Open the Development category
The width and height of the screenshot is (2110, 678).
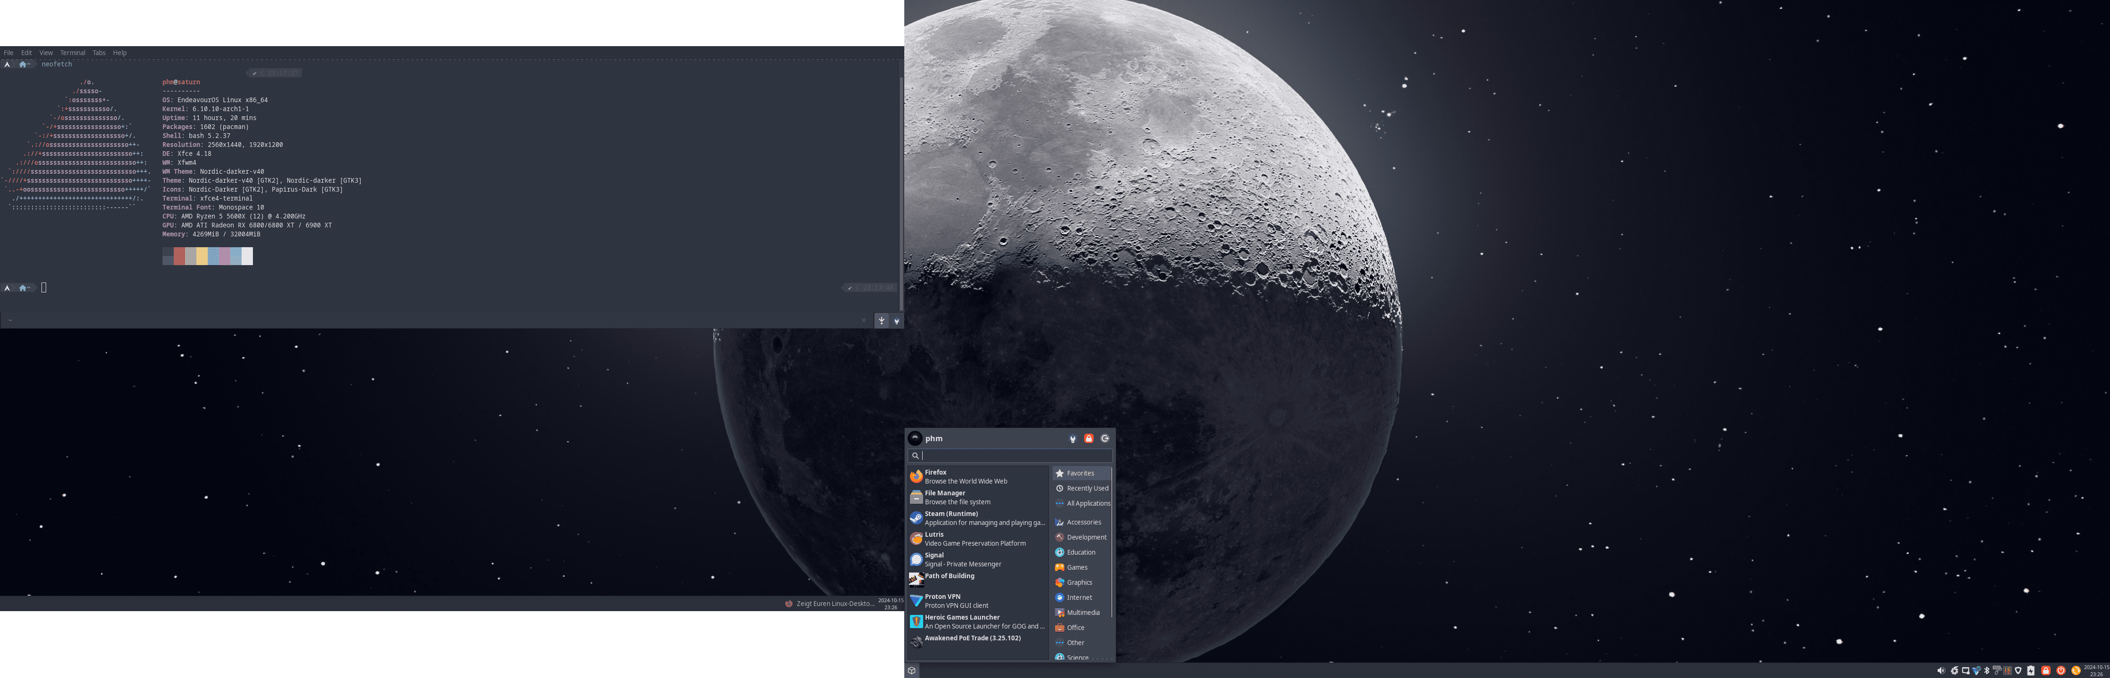1081,537
